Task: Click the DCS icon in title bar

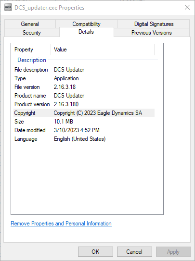Action: [8, 8]
